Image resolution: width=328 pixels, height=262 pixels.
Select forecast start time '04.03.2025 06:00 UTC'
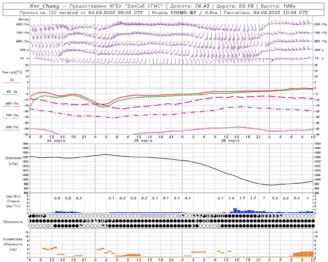coord(116,13)
